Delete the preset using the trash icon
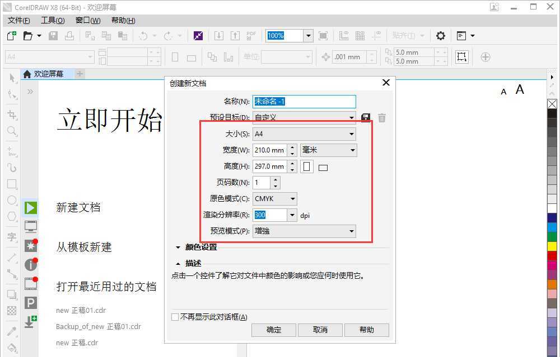Screen dimensions: 560x357 tap(381, 117)
